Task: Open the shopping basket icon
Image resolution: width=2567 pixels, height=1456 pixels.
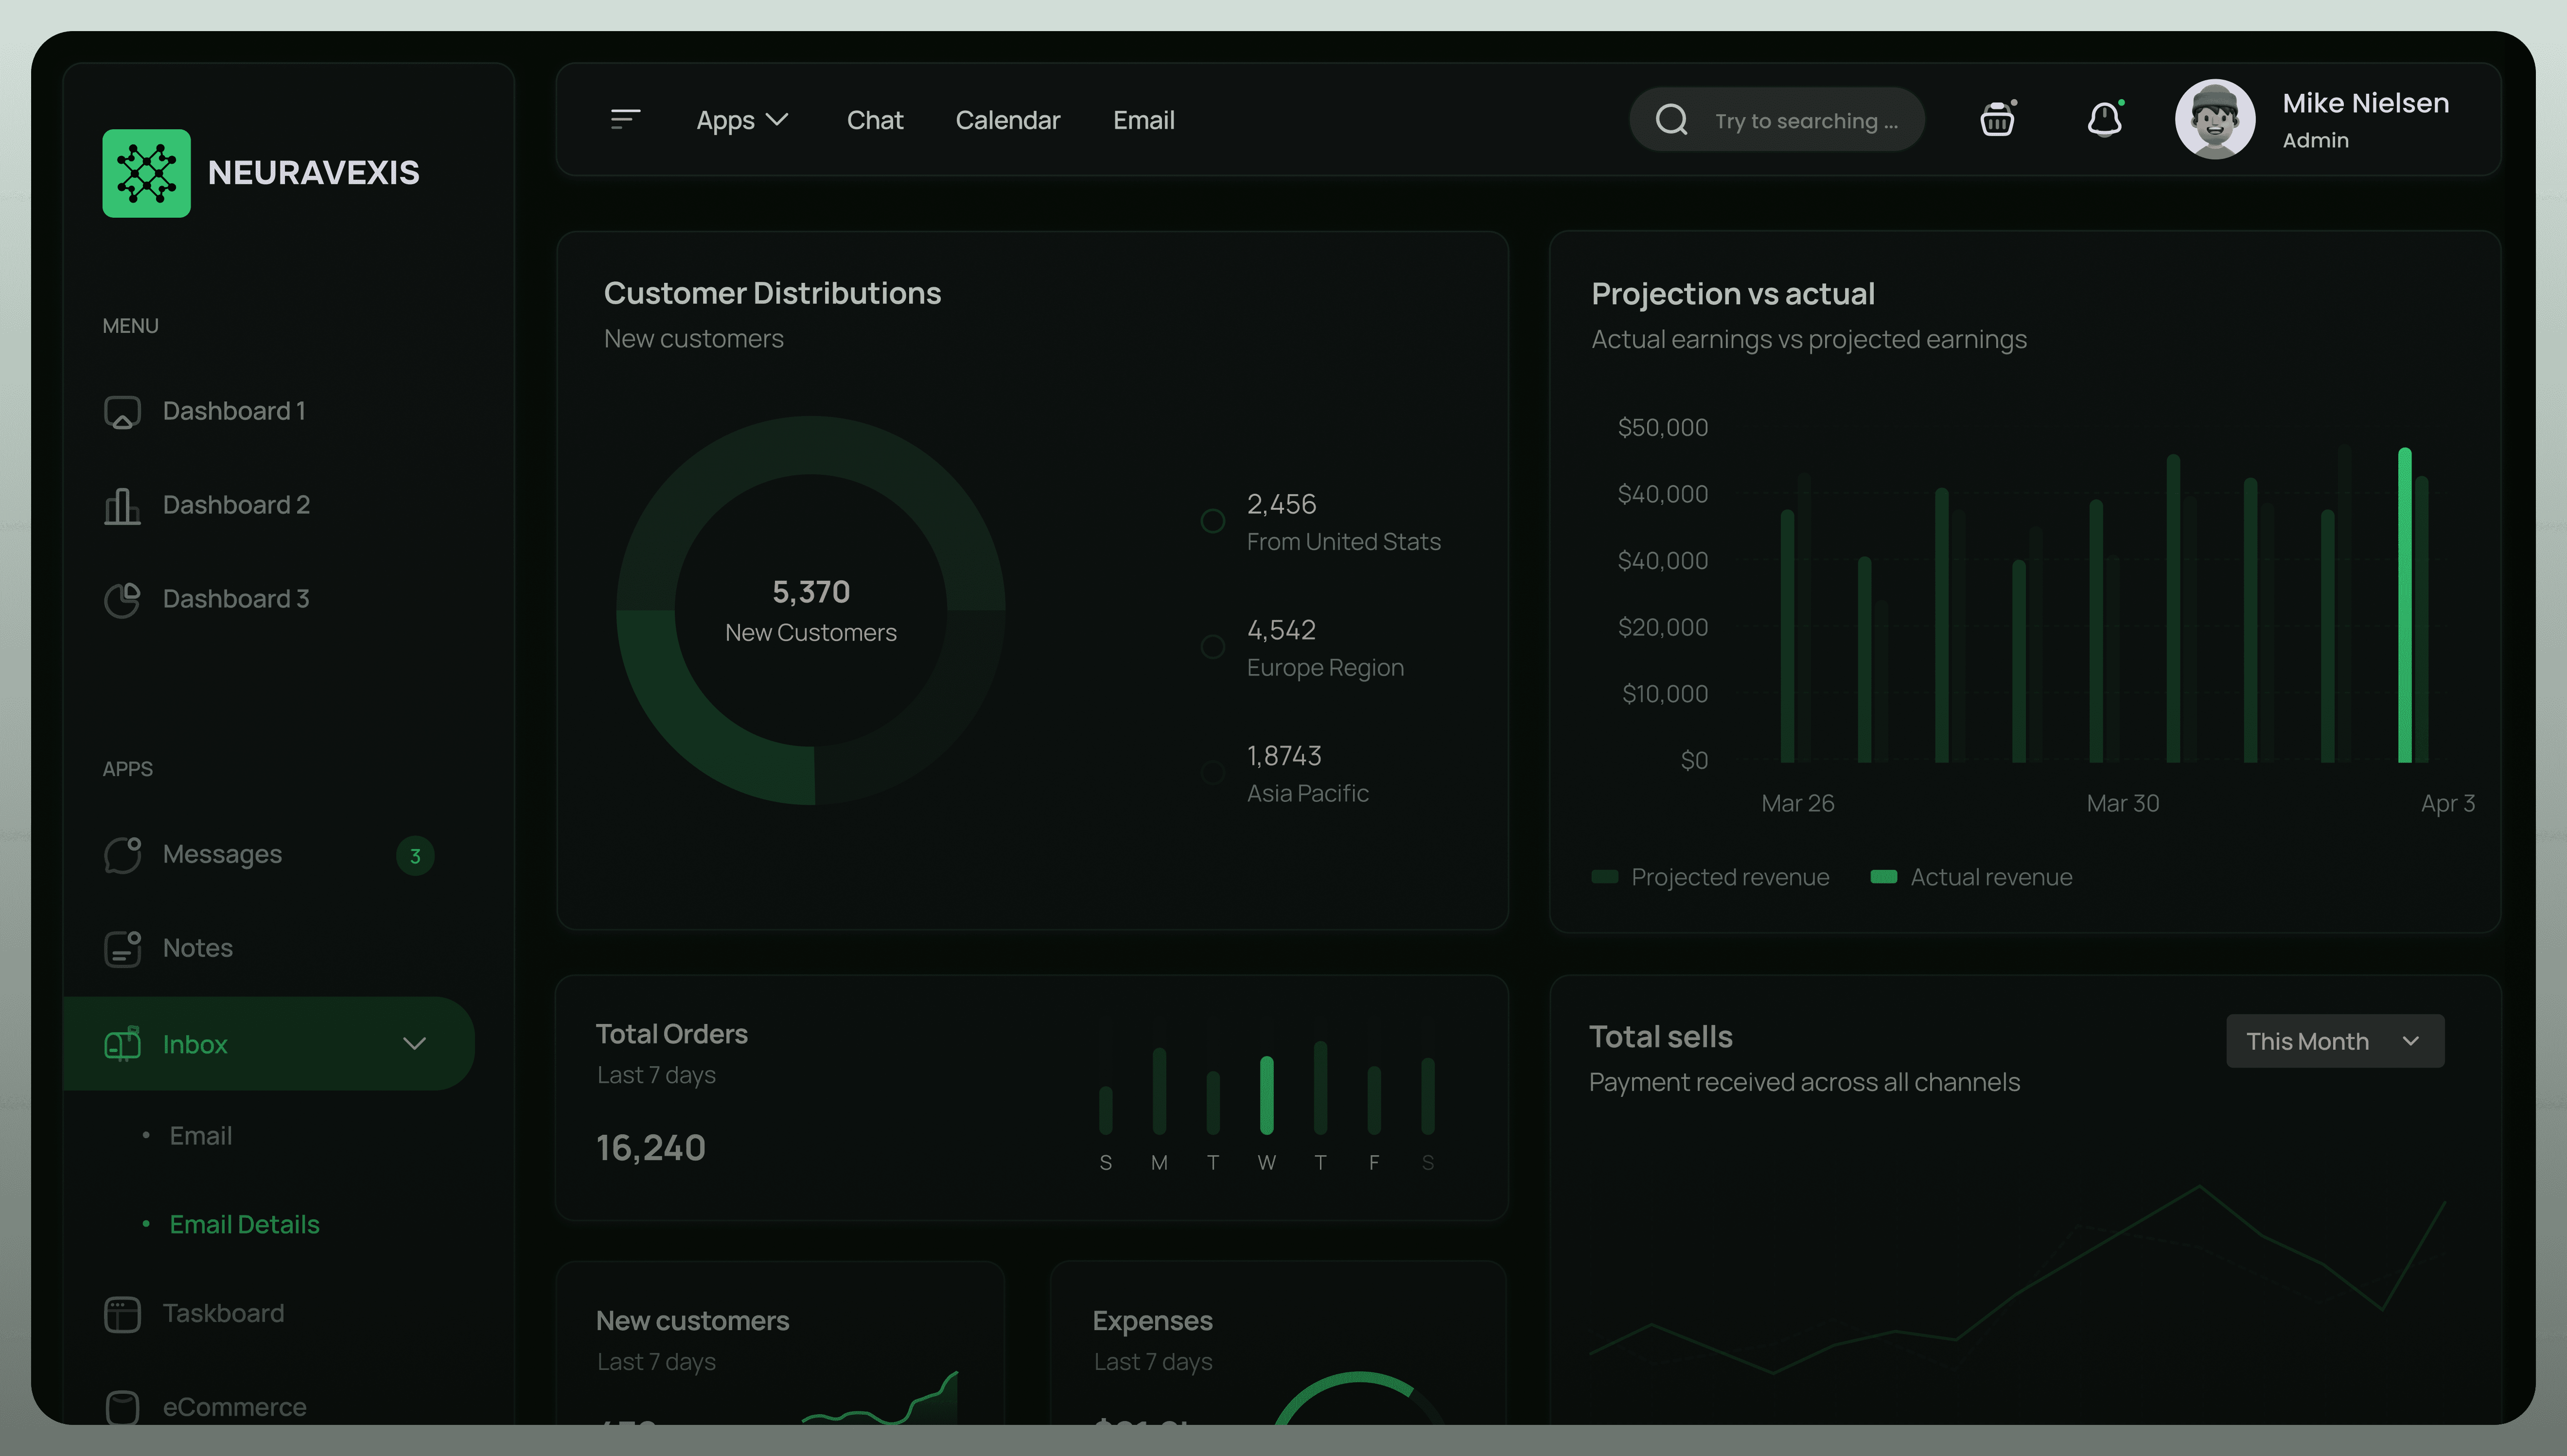Action: (1998, 118)
